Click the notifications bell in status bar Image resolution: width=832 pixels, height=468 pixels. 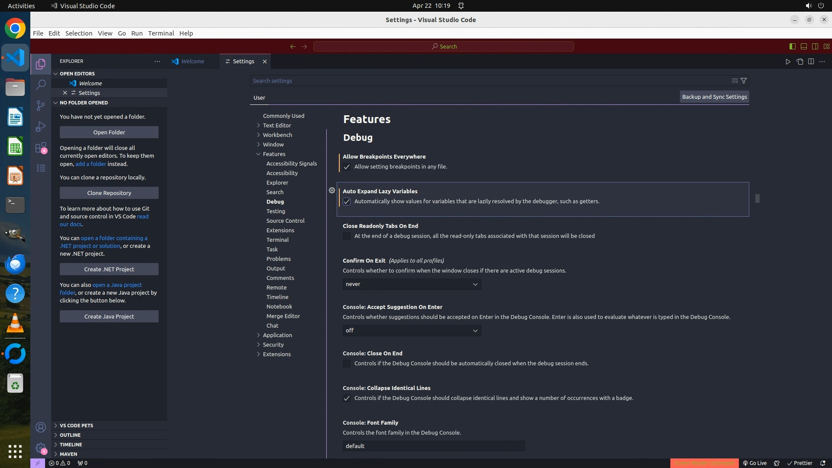point(822,463)
